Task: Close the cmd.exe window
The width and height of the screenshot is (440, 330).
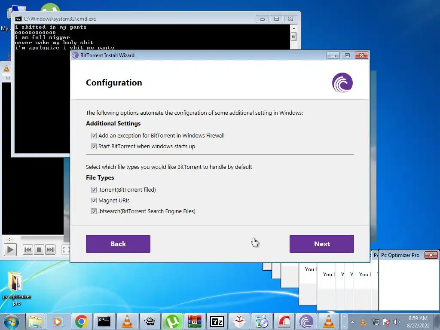Action: point(291,19)
